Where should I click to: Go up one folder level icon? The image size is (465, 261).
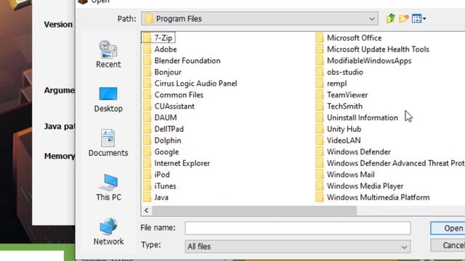[391, 19]
